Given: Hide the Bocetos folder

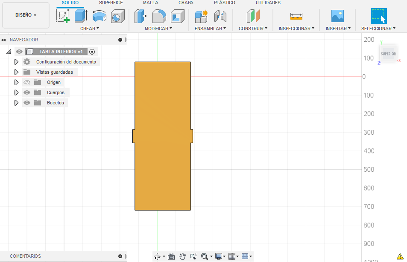Looking at the screenshot, I should (x=27, y=103).
